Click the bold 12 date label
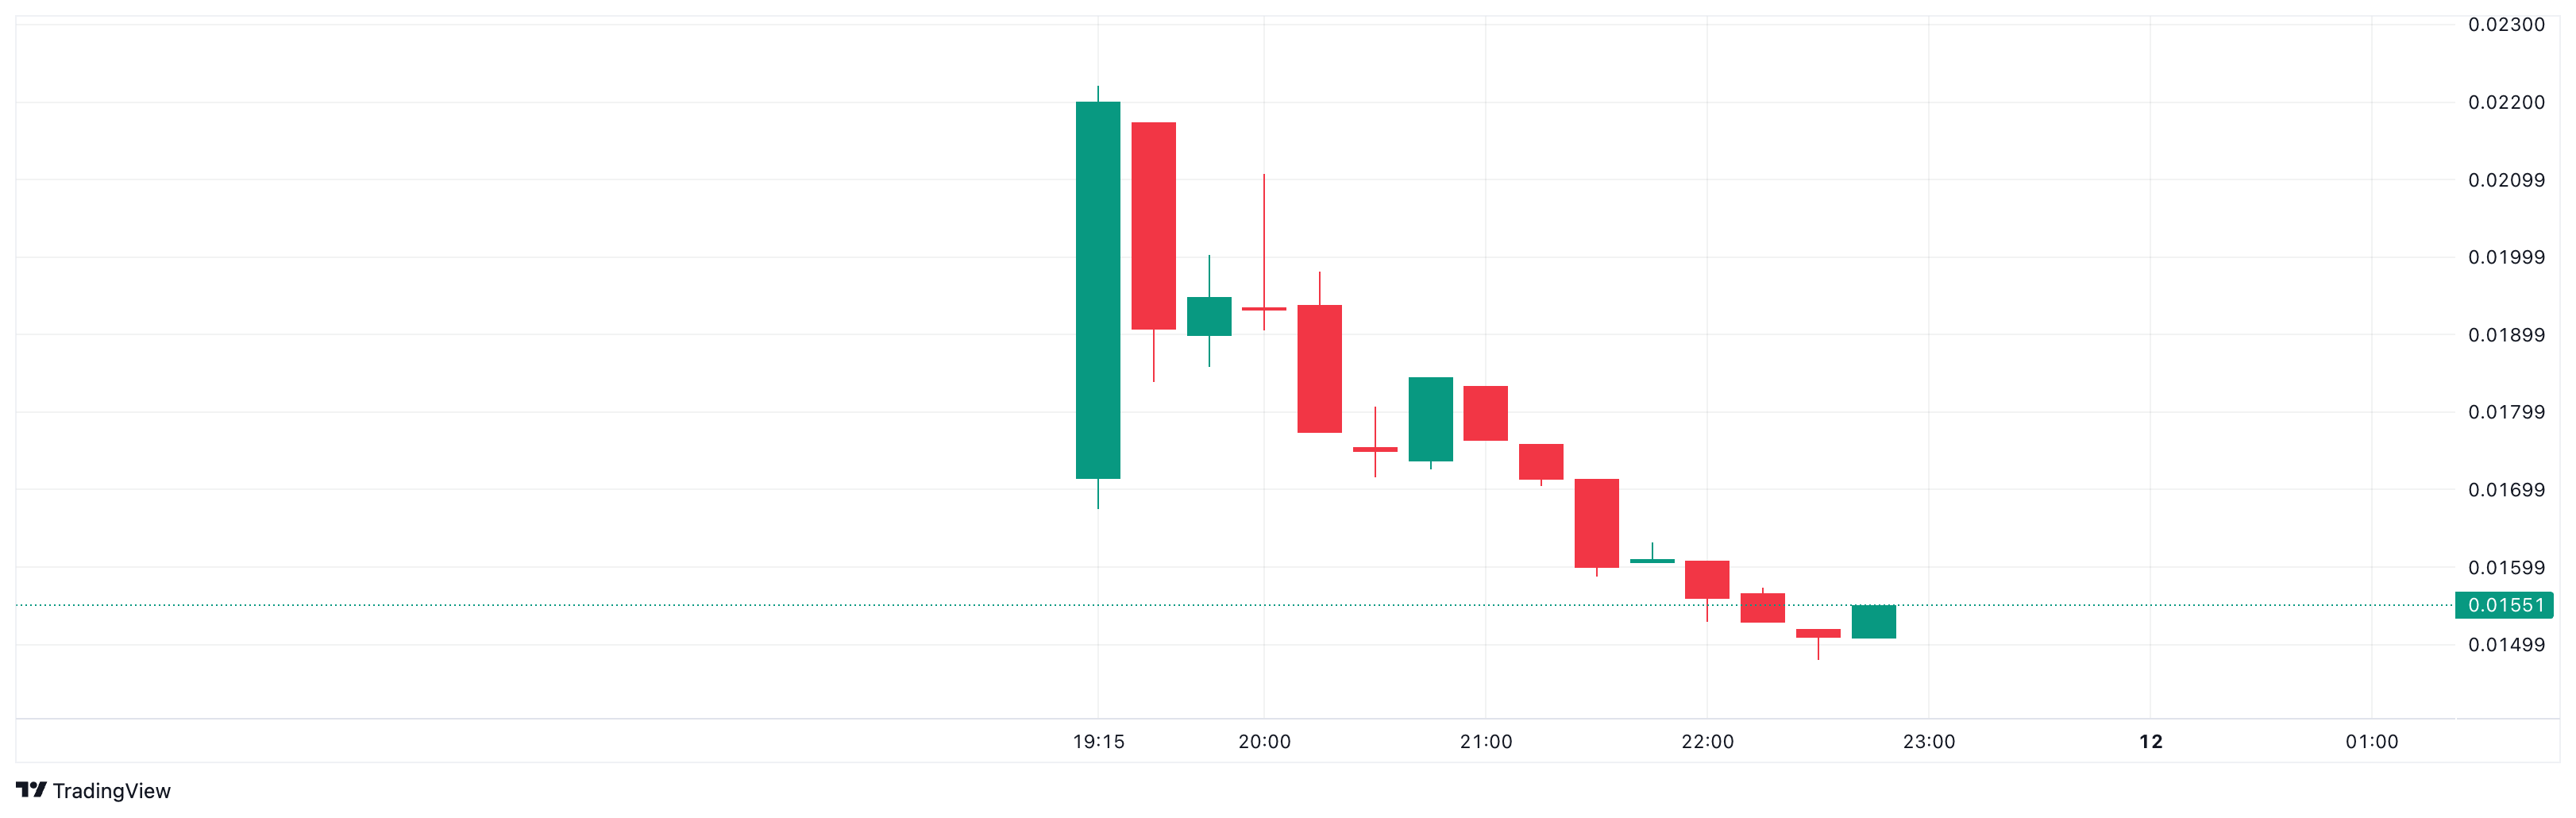This screenshot has height=818, width=2576. click(x=2150, y=741)
